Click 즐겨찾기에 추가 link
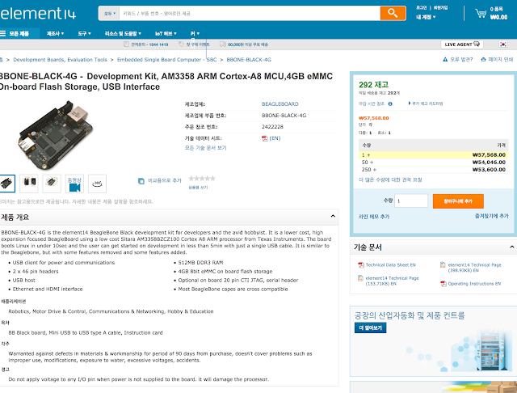Viewport: 517px width, 393px height. [491, 216]
